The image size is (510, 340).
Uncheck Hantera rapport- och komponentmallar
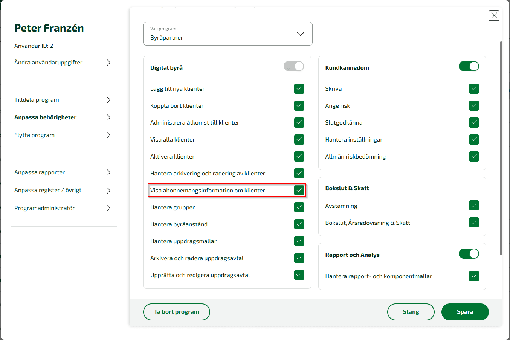pyautogui.click(x=474, y=276)
